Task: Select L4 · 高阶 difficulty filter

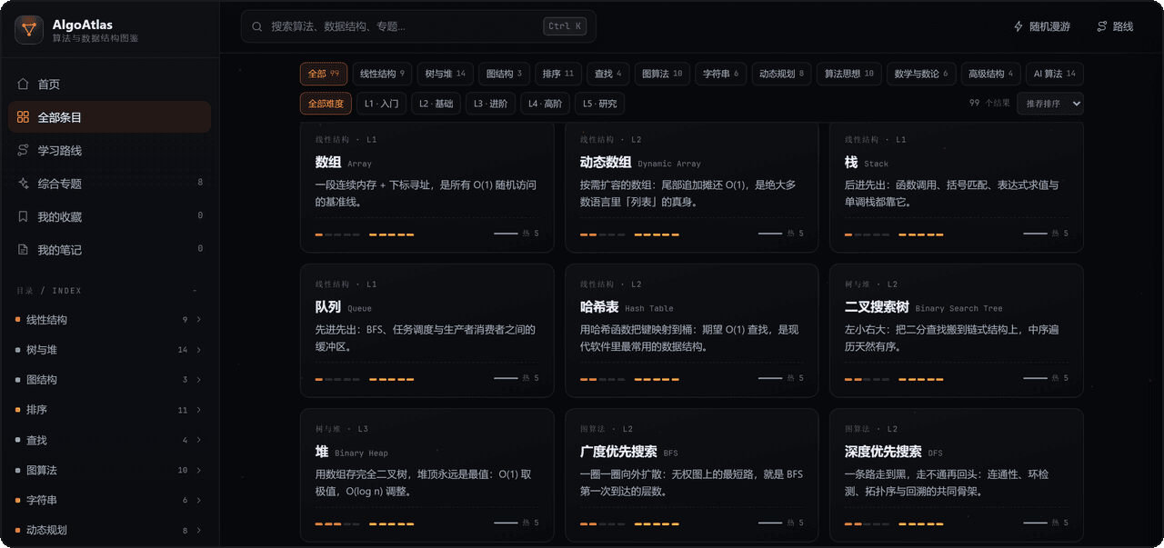Action: tap(546, 104)
